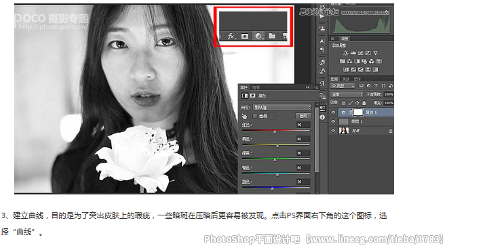Open the layer filter type dropdown
The image size is (481, 252).
pyautogui.click(x=343, y=86)
